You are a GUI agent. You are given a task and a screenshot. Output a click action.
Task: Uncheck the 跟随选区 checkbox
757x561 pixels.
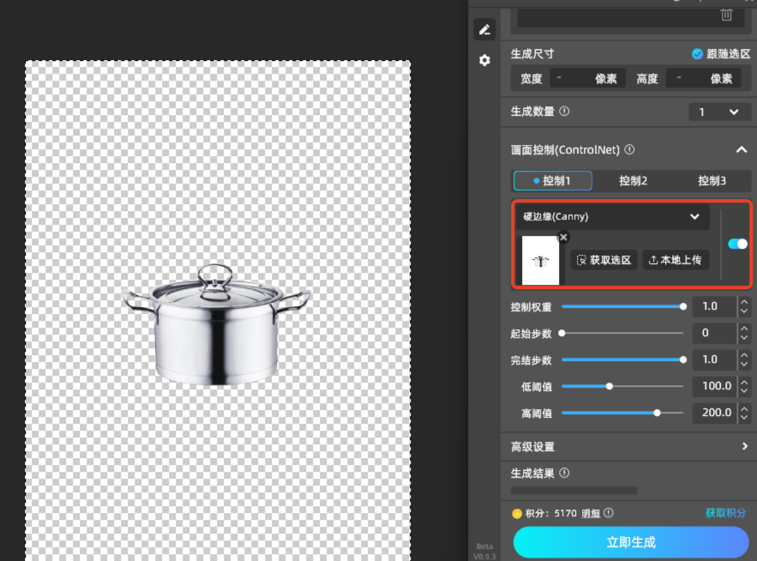click(698, 54)
